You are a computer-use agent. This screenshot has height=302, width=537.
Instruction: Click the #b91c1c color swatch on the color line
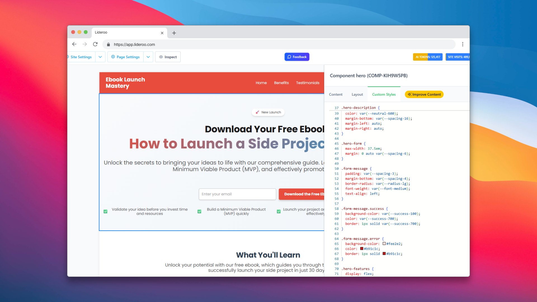pos(362,249)
